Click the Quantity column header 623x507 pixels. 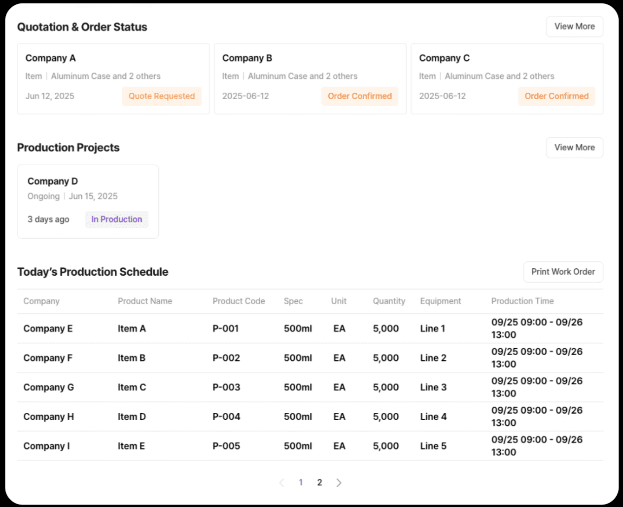[389, 301]
